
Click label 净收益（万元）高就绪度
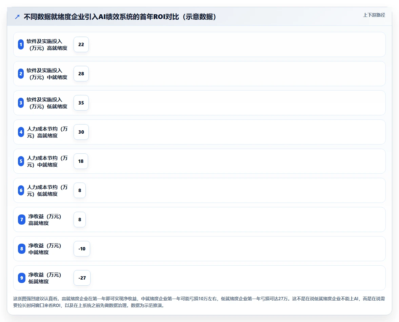point(45,220)
